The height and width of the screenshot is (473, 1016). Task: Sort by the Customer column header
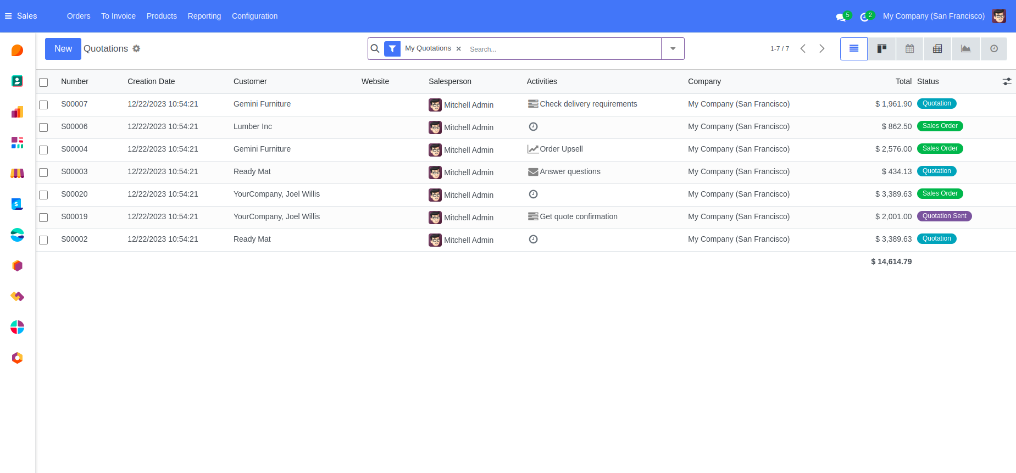click(250, 81)
